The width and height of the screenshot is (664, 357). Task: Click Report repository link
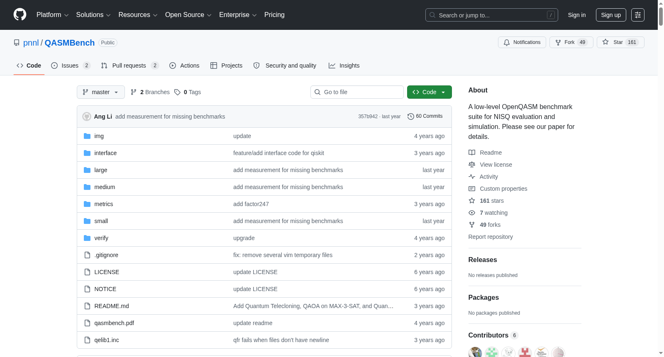point(491,237)
